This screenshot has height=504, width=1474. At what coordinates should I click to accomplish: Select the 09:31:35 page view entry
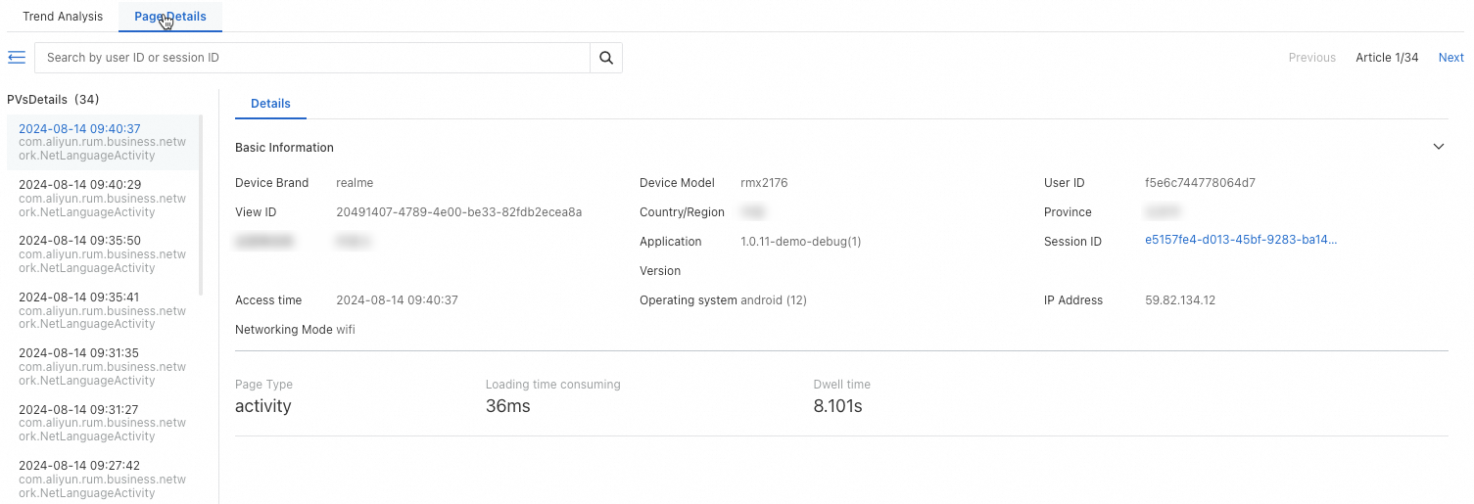pyautogui.click(x=102, y=366)
